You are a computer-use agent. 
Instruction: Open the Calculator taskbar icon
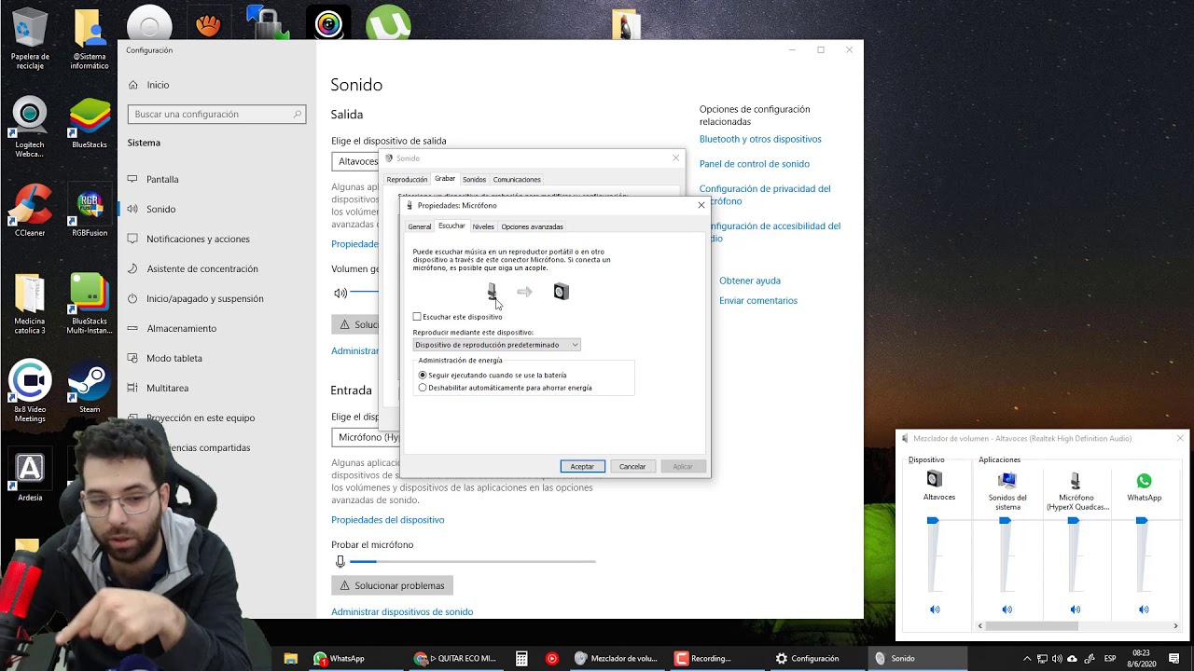tap(521, 658)
